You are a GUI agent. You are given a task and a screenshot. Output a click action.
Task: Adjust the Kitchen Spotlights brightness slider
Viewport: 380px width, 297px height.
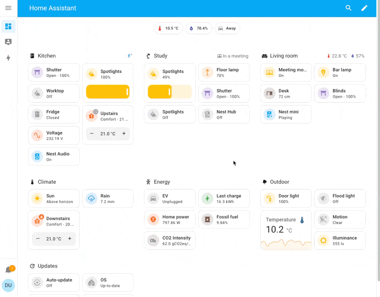[x=108, y=92]
